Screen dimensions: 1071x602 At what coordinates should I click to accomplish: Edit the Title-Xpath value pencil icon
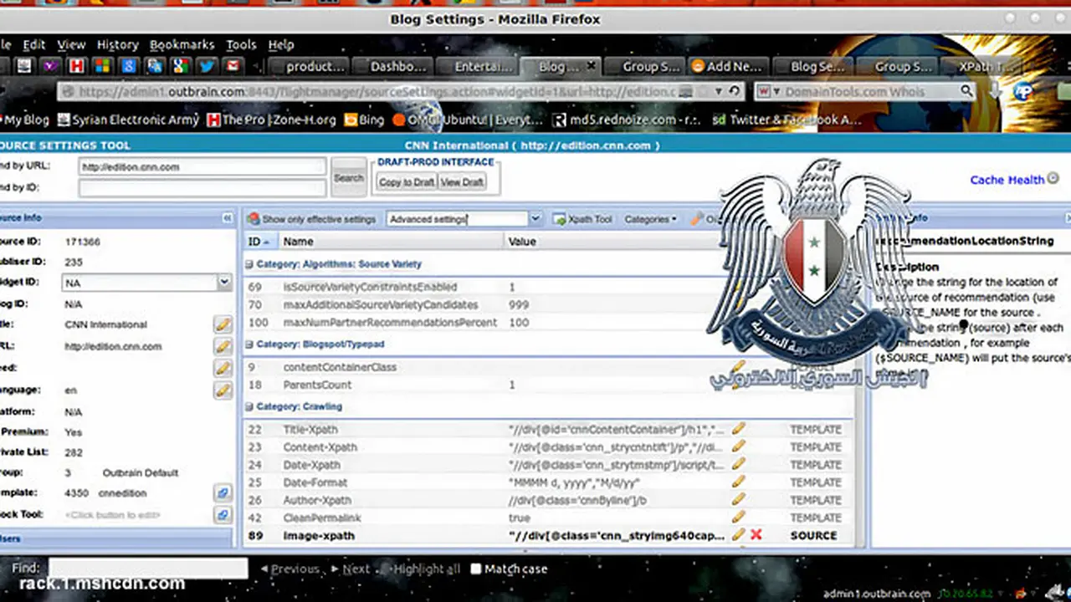click(738, 429)
